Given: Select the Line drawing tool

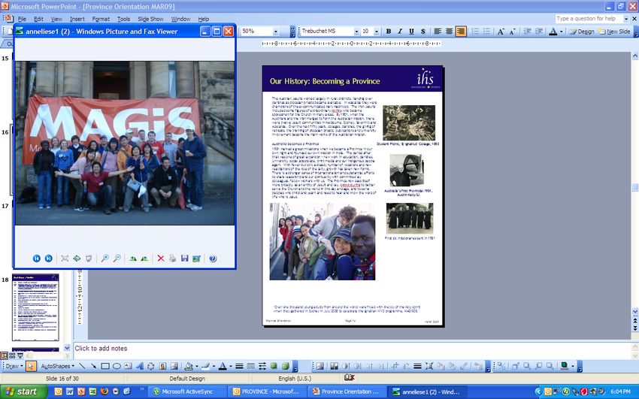Looking at the screenshot, I should [82, 366].
